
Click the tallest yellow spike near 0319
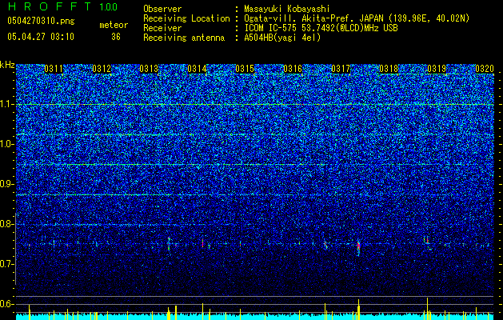427,308
